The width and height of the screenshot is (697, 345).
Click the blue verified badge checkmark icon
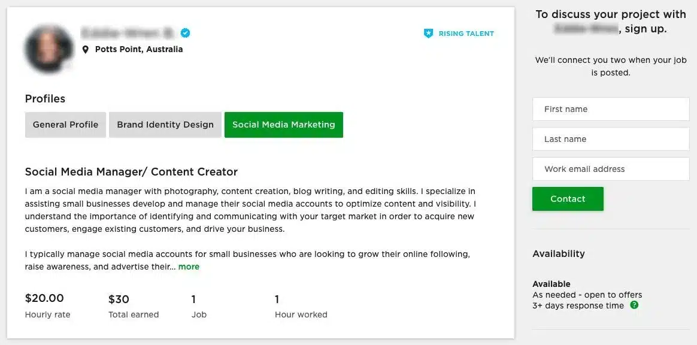tap(185, 33)
